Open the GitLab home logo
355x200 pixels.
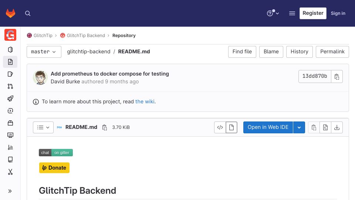click(x=10, y=13)
